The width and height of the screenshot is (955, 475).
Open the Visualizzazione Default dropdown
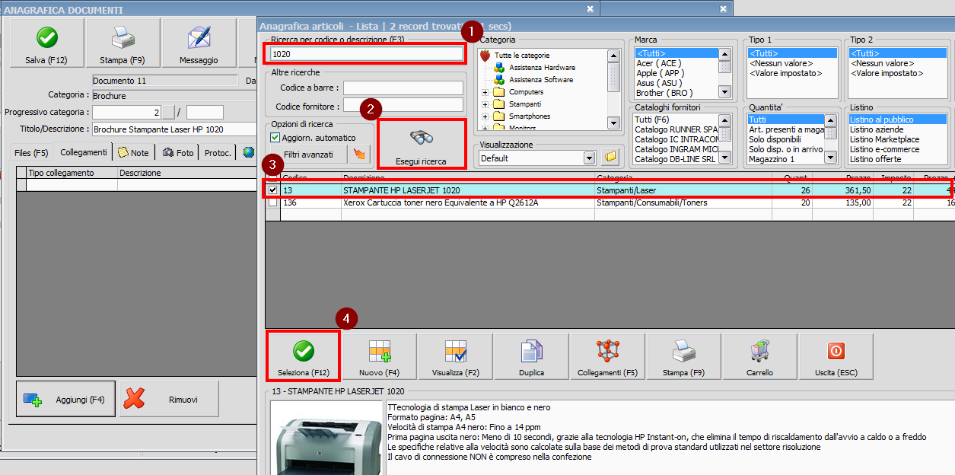(588, 158)
